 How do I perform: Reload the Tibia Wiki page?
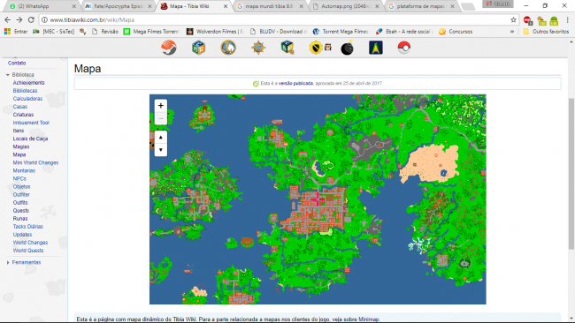pyautogui.click(x=31, y=19)
